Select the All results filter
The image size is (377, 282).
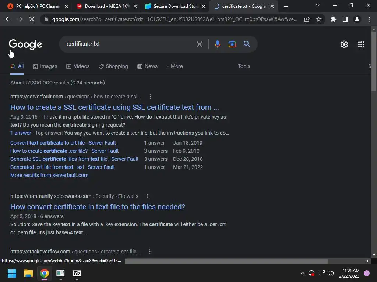(17, 66)
